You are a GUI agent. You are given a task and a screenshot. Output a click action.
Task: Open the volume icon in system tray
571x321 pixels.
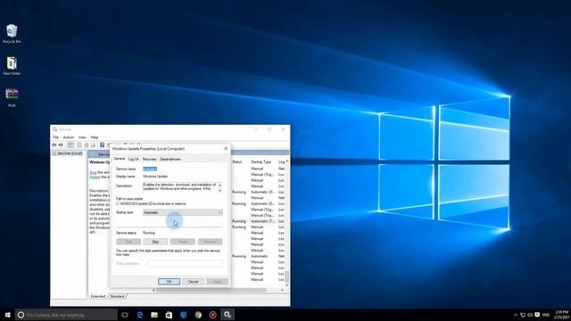tap(530, 315)
